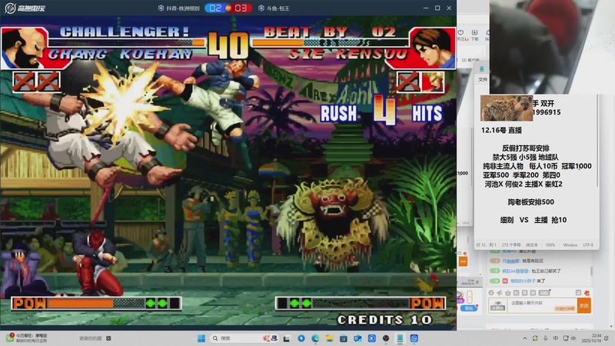
Task: Open the blue K app on taskbar
Action: [372, 338]
